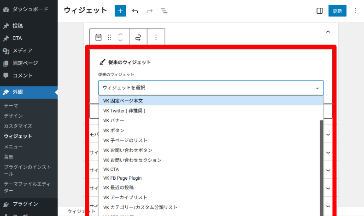The image size is (364, 216).
Task: Open the Background (背景) submenu
Action: click(x=9, y=157)
